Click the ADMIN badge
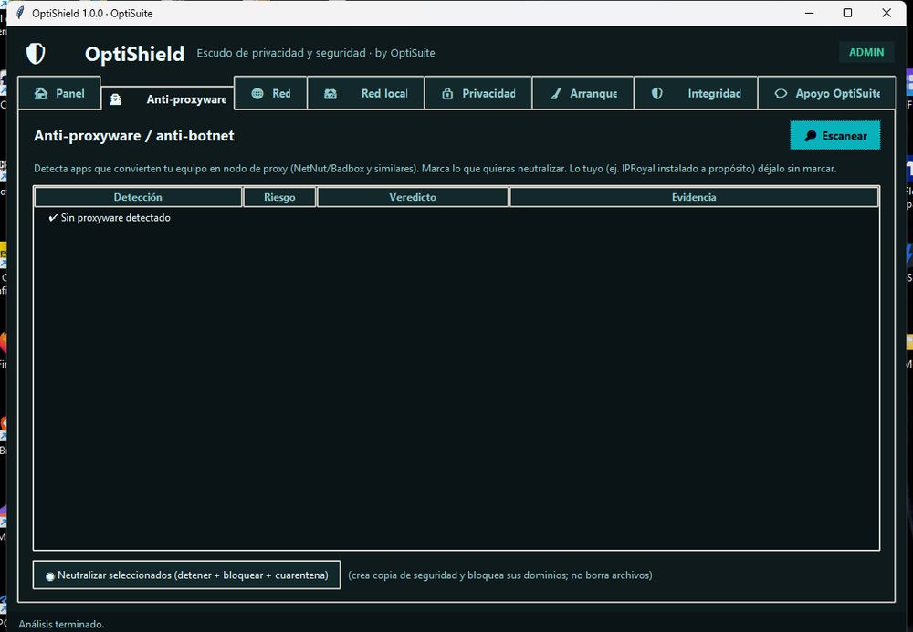913x632 pixels. click(866, 52)
